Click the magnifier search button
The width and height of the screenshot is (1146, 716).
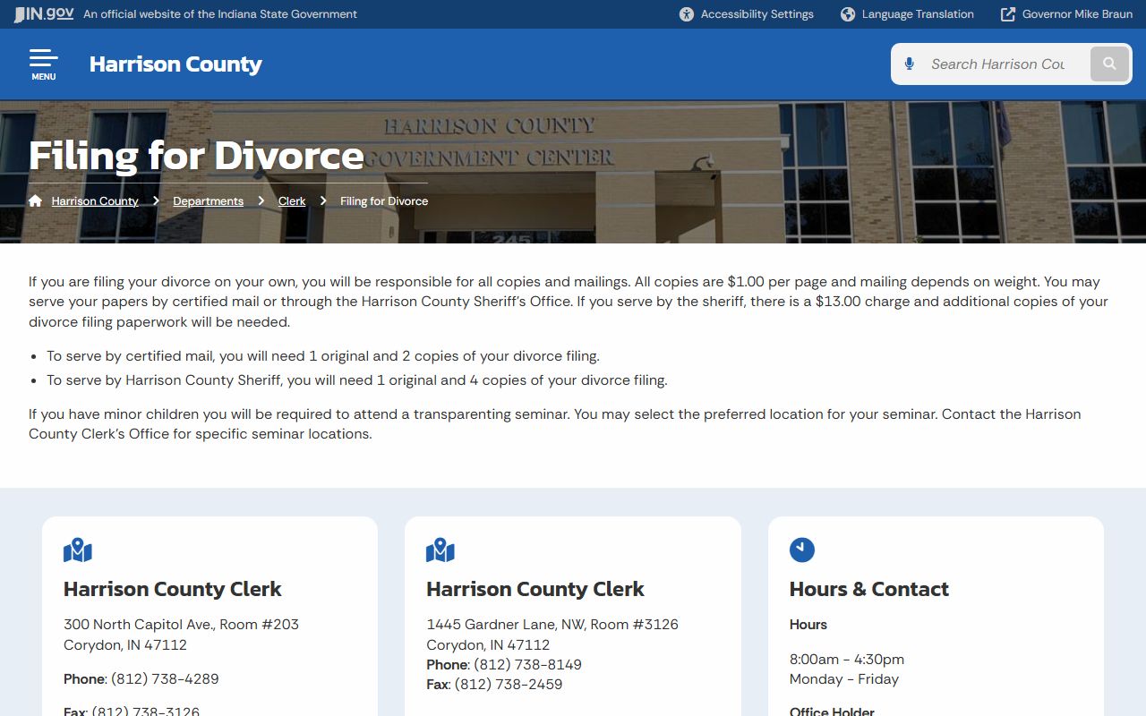pyautogui.click(x=1109, y=64)
